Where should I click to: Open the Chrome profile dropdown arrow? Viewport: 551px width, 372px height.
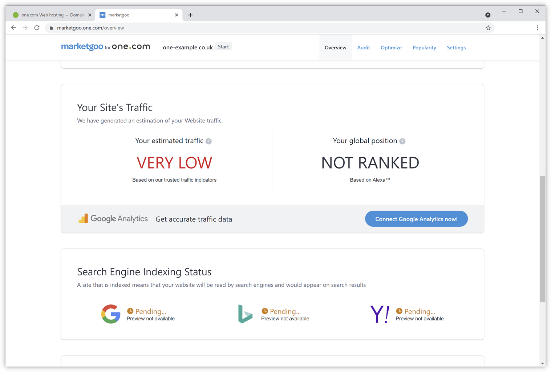click(488, 15)
